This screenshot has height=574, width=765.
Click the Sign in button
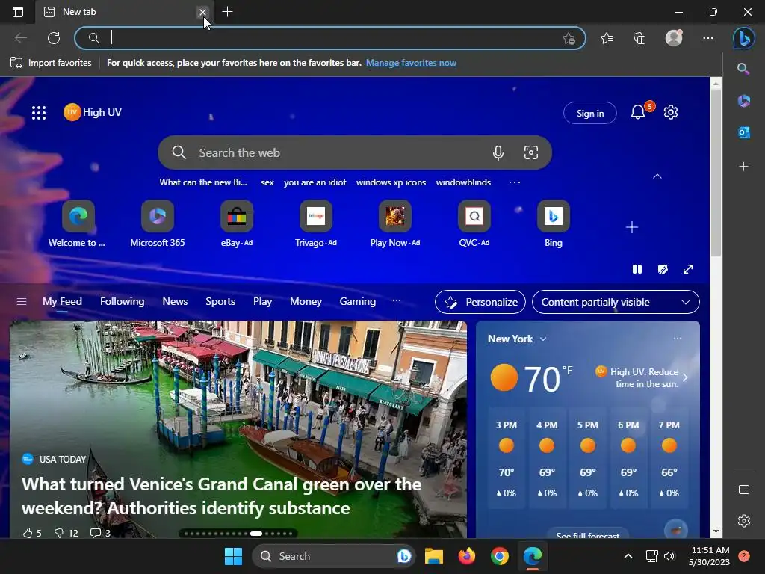pyautogui.click(x=590, y=114)
